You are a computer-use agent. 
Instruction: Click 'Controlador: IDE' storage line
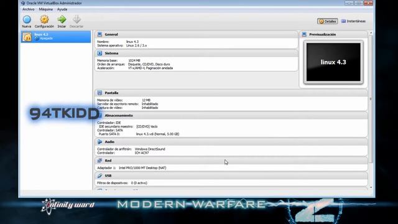coord(109,123)
